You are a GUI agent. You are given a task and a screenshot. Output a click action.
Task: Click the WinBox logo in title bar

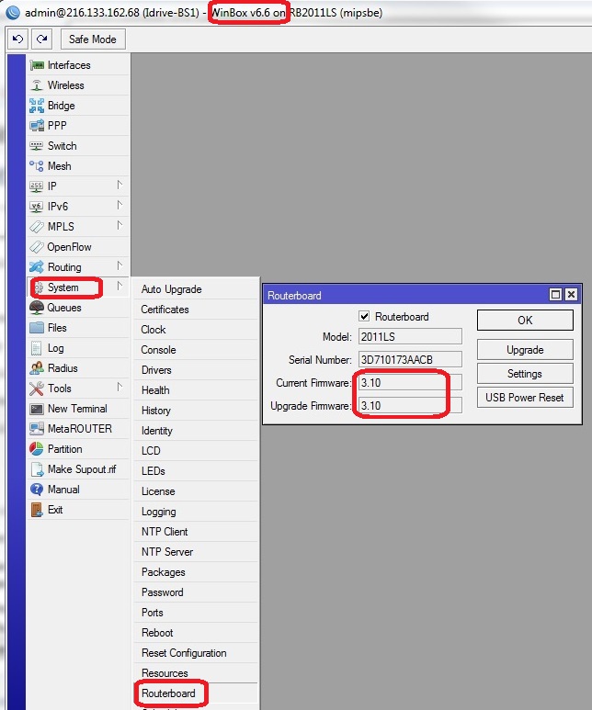13,12
